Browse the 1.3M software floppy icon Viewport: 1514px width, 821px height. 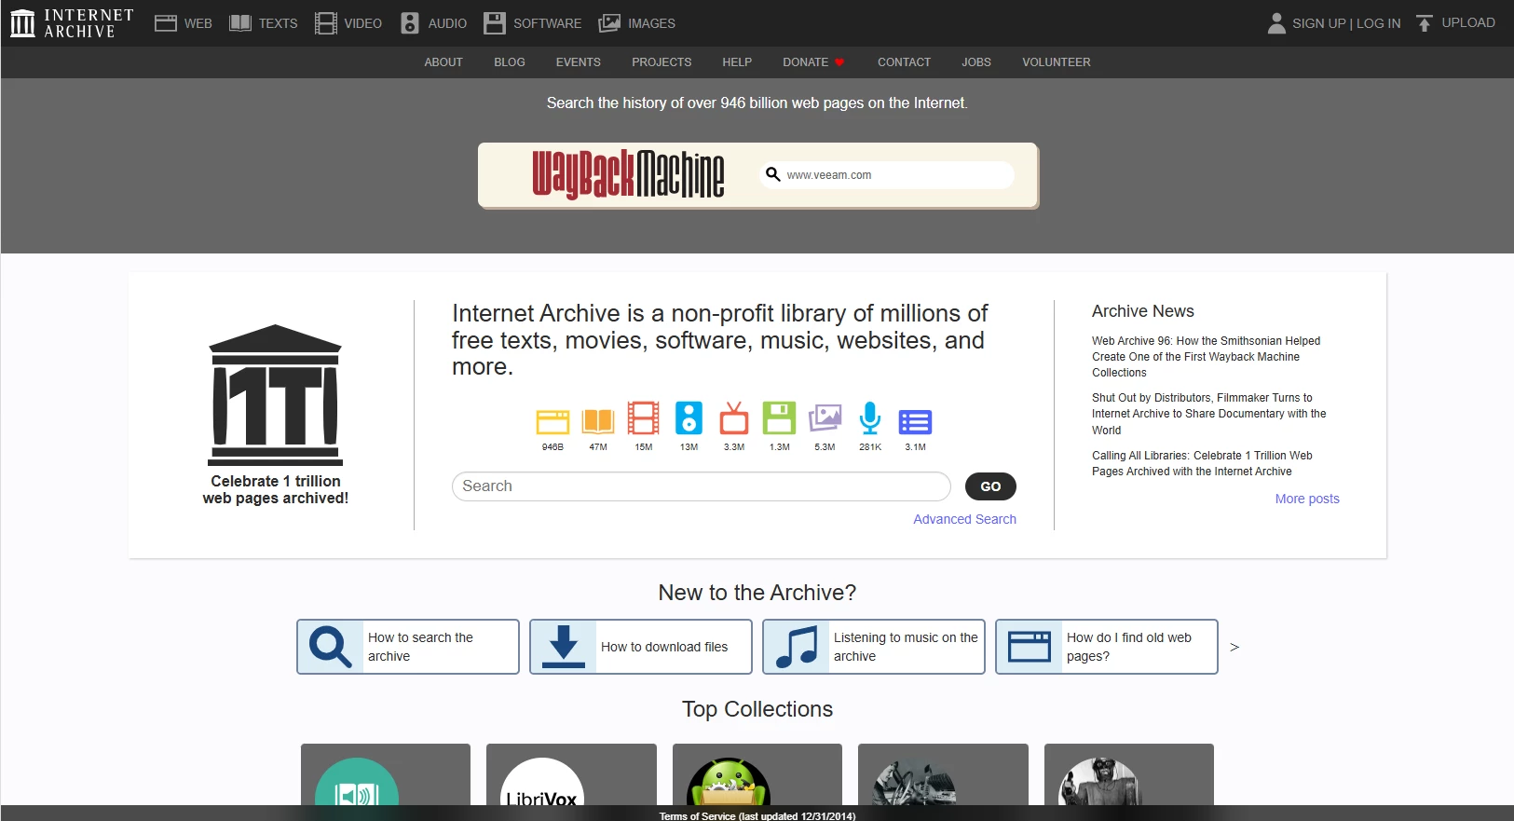coord(779,418)
